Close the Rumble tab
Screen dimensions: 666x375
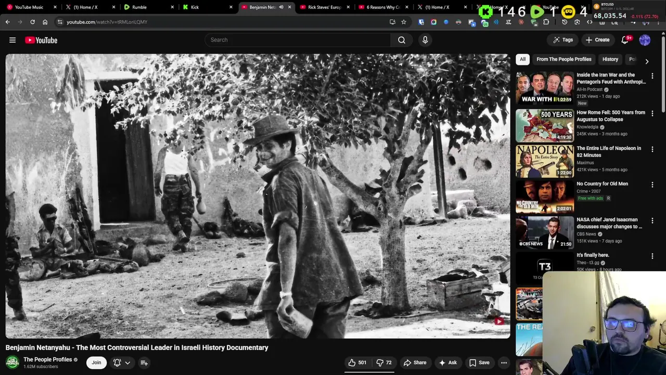pos(172,7)
